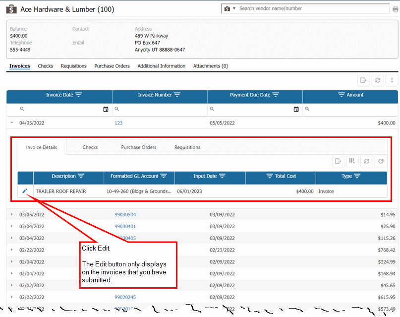Collapse the 04/05/2022 invoice row
400x317 pixels.
click(12, 123)
